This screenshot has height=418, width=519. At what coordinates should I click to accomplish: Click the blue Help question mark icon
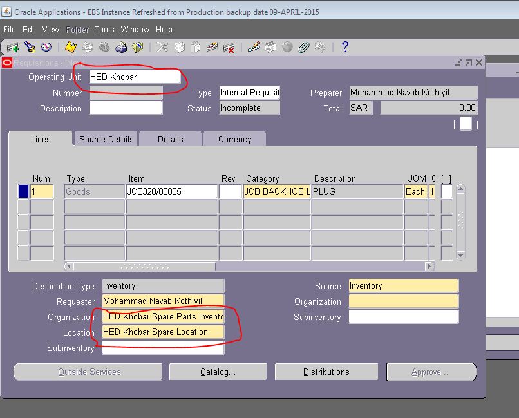(344, 46)
